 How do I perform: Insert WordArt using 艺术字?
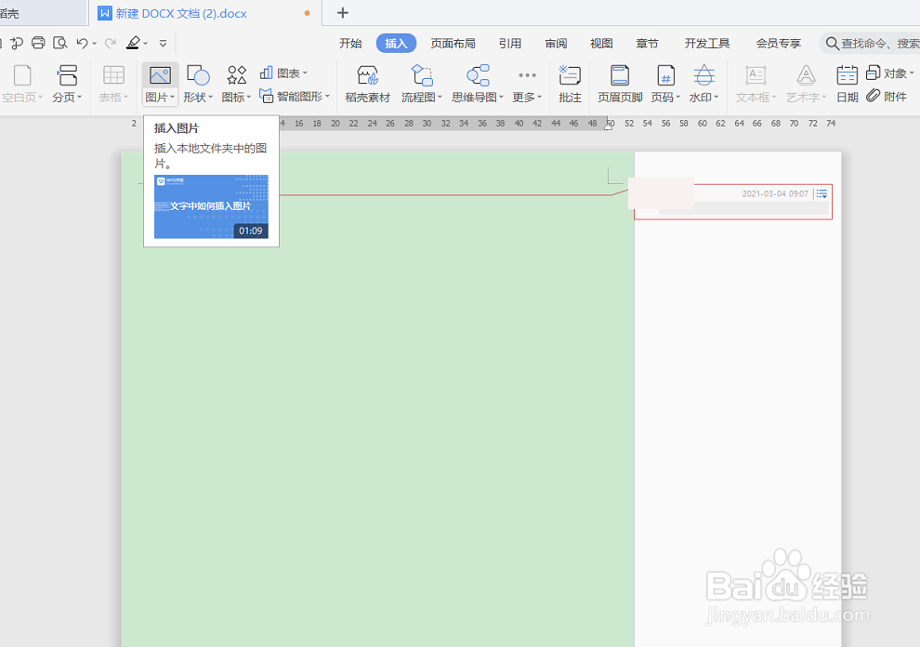pos(804,84)
